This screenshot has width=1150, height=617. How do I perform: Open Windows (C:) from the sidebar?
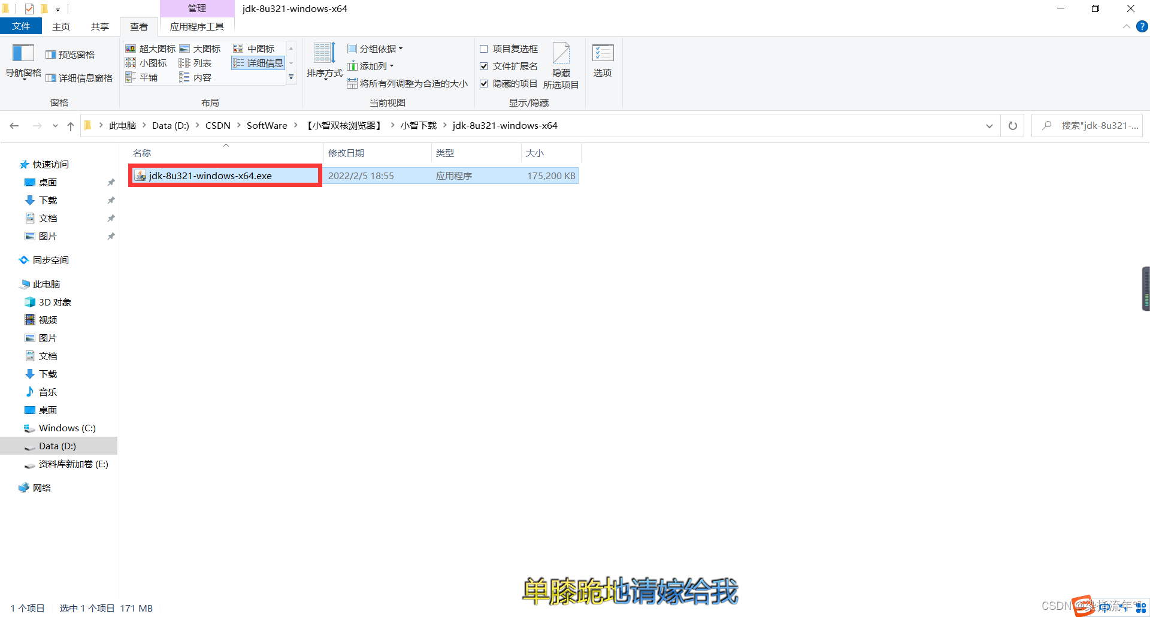(x=67, y=428)
